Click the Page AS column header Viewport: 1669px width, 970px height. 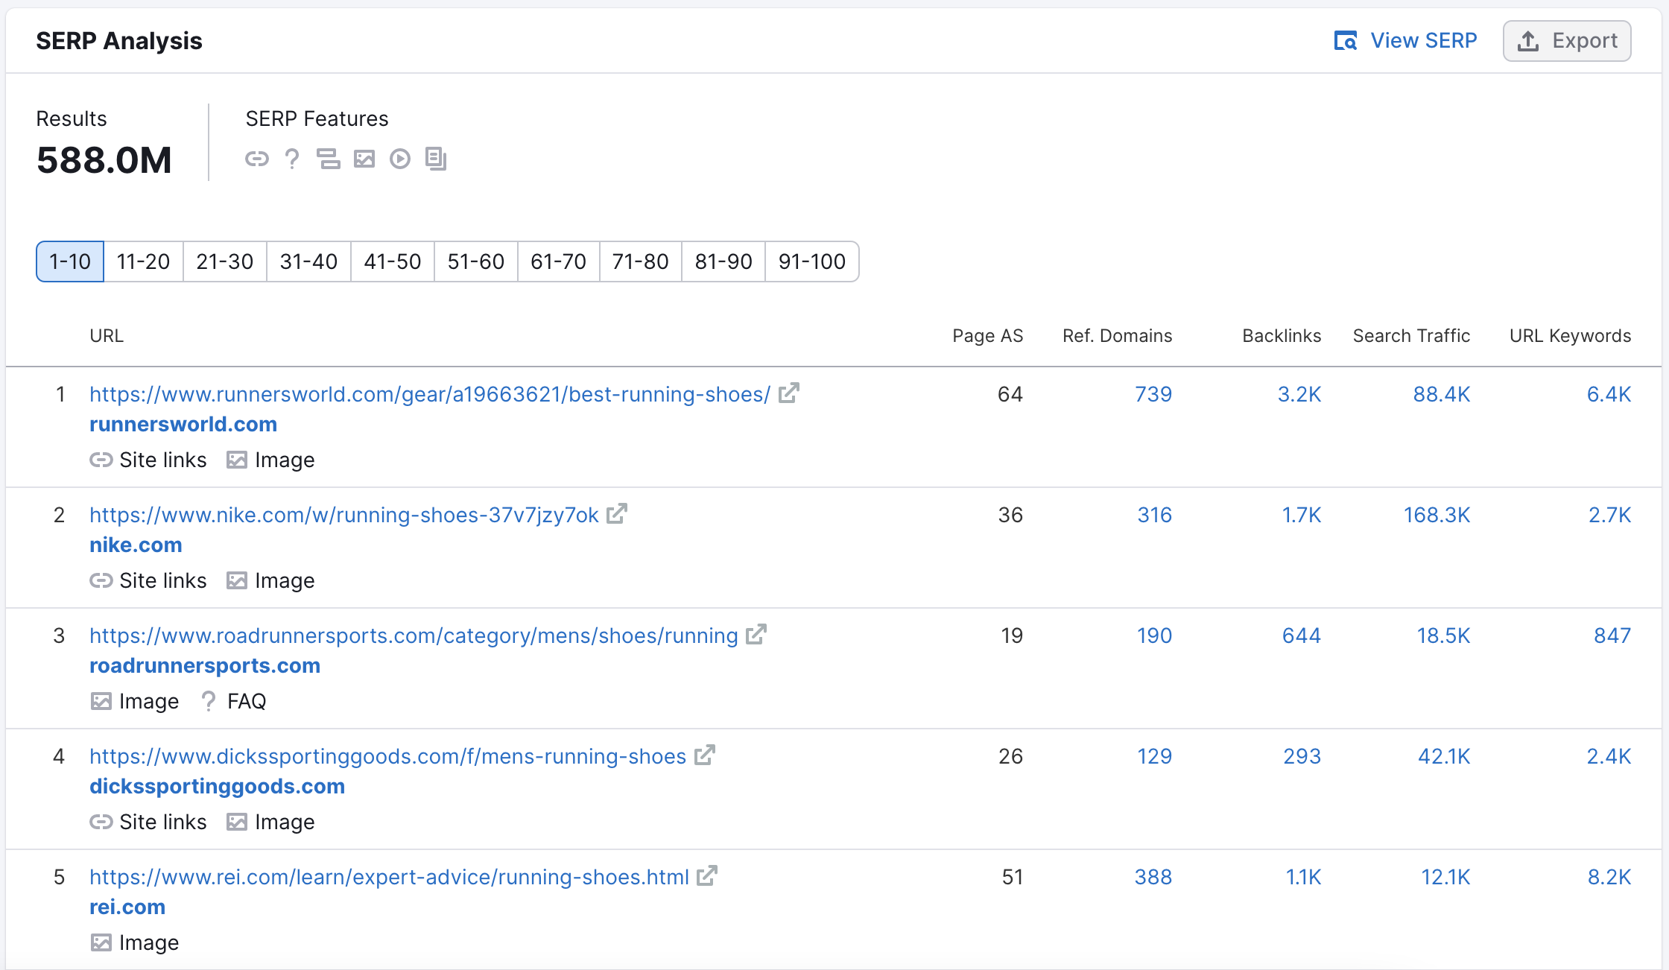[x=988, y=336]
